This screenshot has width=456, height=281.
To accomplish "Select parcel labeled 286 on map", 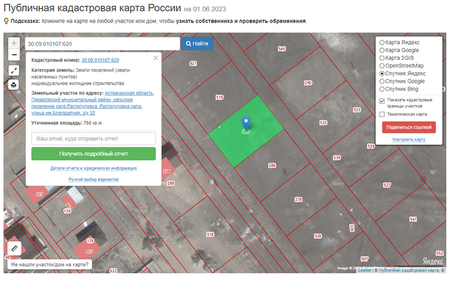I will (272, 165).
